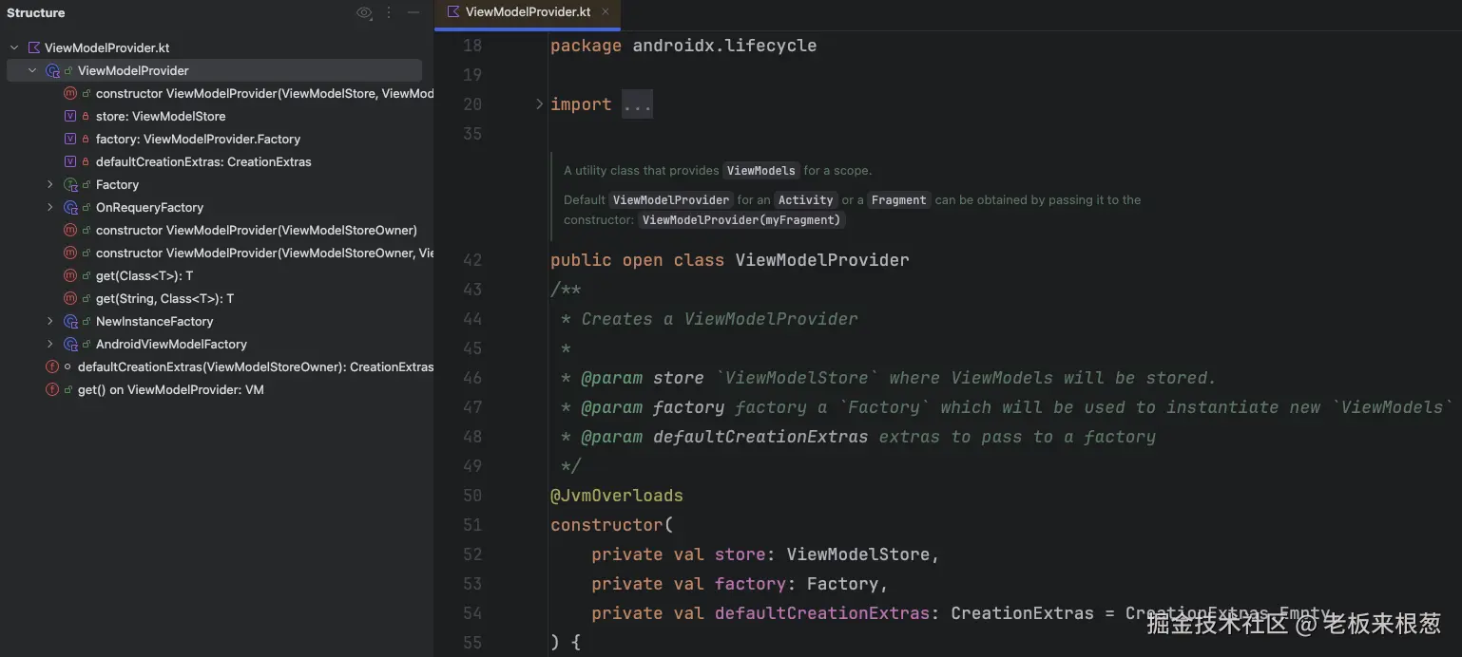Image resolution: width=1462 pixels, height=657 pixels.
Task: Click 'CreationExtras' type on line 54
Action: click(1022, 613)
